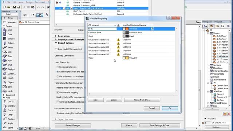233x131 pixels.
Task: Select Place elements on one layer
Action: [x=58, y=76]
